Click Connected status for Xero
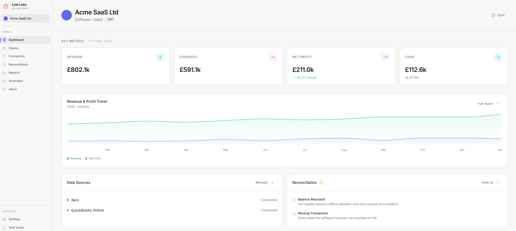The width and height of the screenshot is (516, 231). tap(269, 200)
